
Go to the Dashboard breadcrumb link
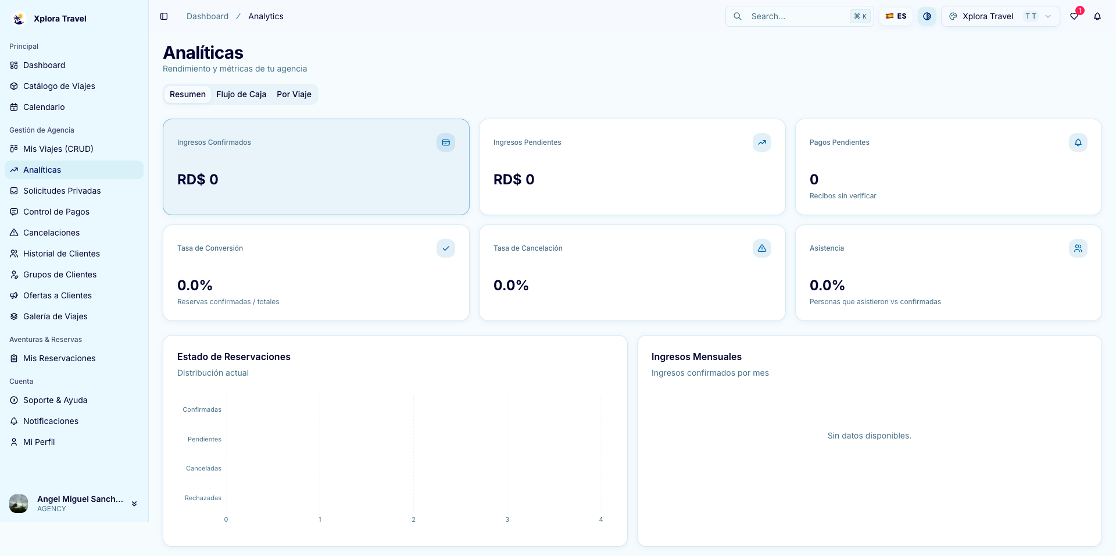click(x=208, y=16)
